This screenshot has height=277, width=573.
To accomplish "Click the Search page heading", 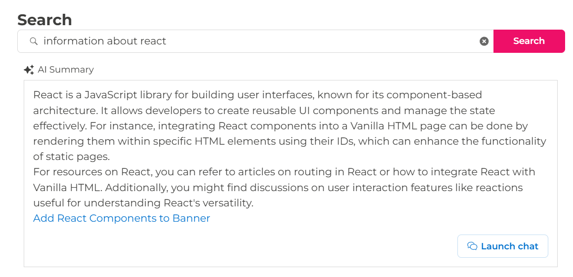I will click(x=44, y=20).
